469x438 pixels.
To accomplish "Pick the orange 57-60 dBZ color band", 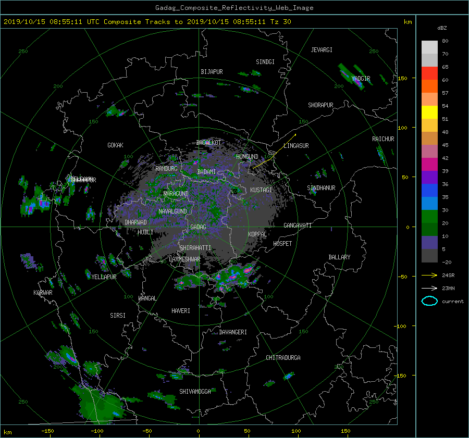I will 429,86.
